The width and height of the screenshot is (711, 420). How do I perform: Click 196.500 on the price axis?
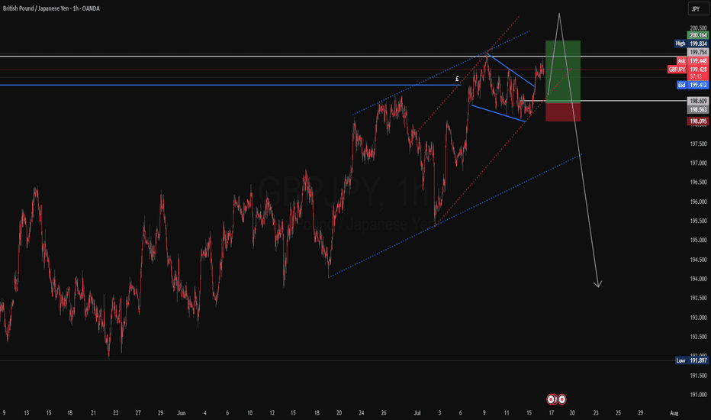pos(698,183)
